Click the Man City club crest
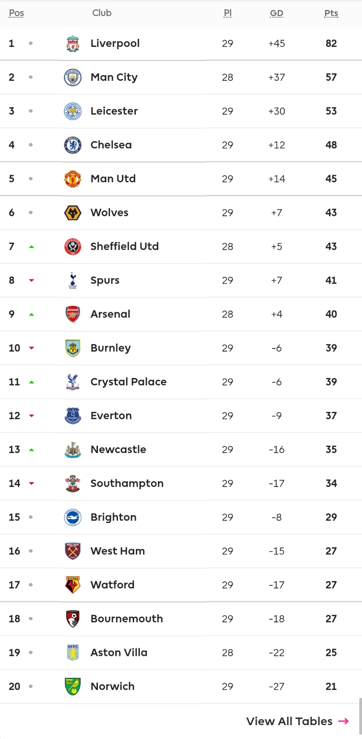The height and width of the screenshot is (739, 362). tap(72, 77)
